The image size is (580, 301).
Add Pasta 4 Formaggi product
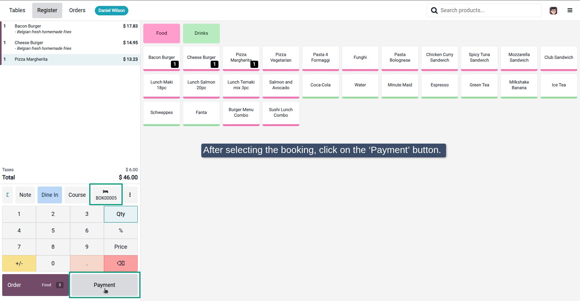click(321, 58)
